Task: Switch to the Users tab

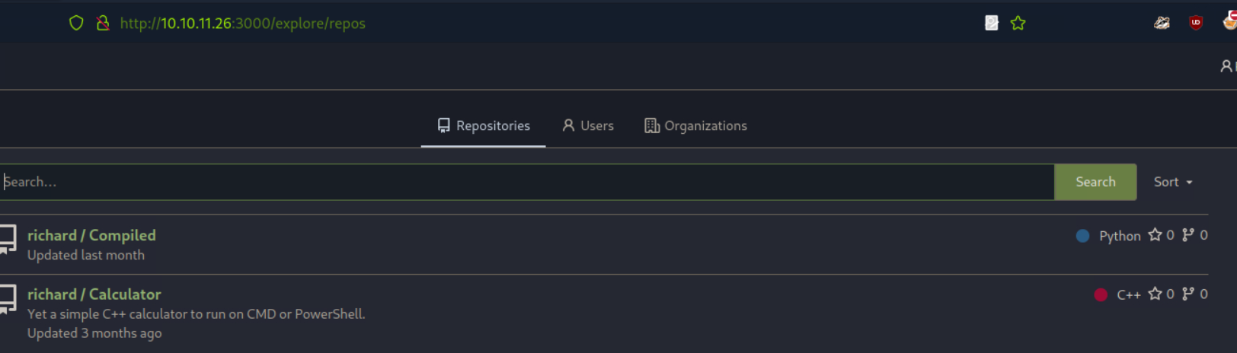Action: [x=588, y=126]
